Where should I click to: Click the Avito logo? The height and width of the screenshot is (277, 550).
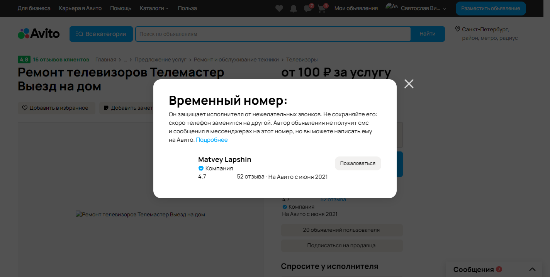pos(39,34)
